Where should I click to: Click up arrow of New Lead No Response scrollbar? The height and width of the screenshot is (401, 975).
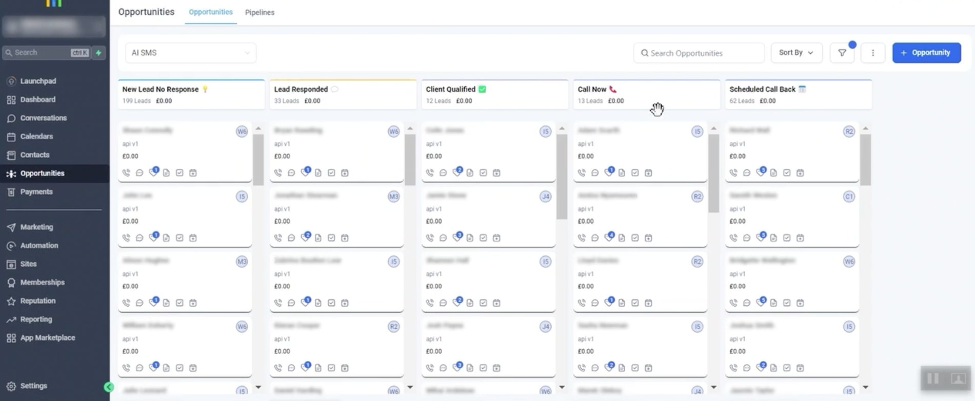(258, 129)
